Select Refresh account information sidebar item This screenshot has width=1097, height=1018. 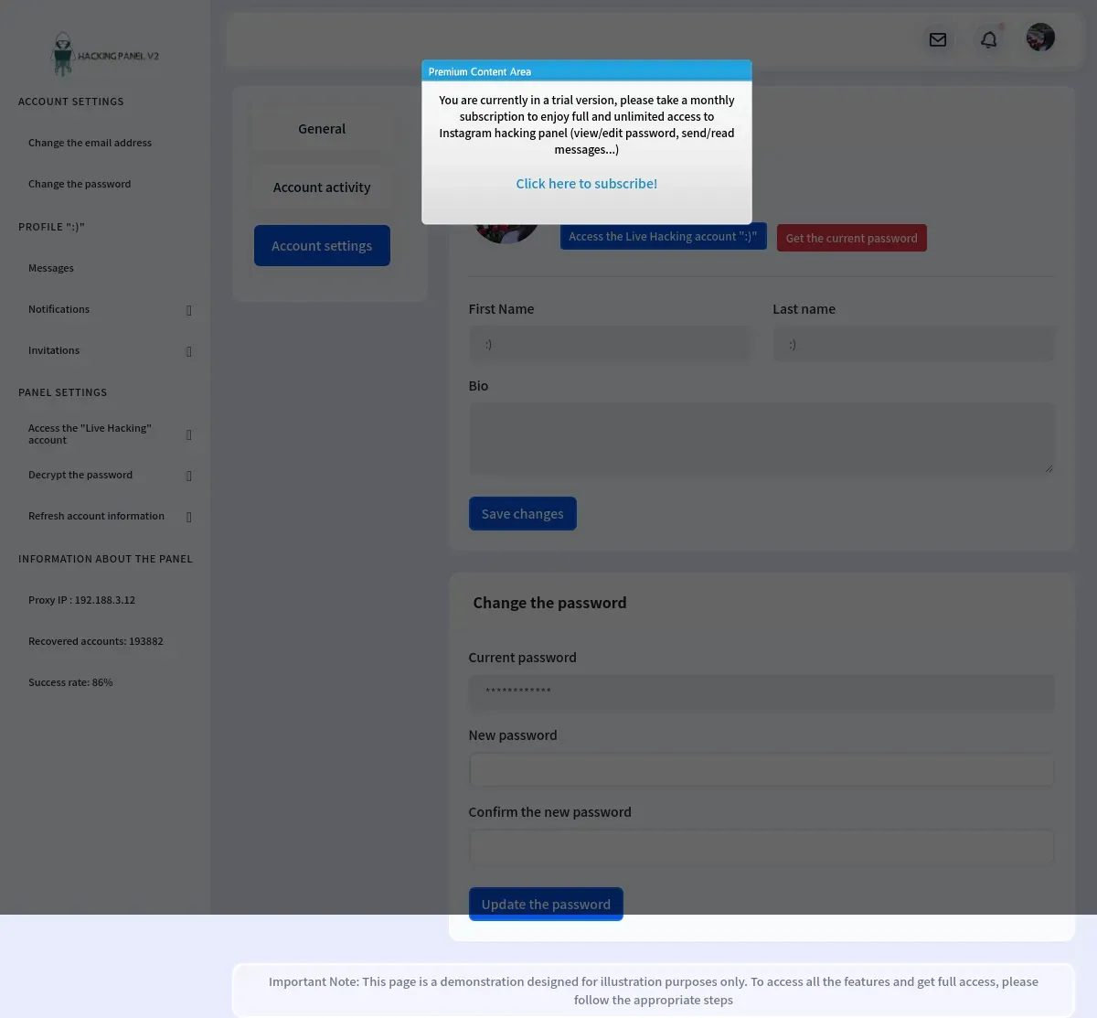96,516
